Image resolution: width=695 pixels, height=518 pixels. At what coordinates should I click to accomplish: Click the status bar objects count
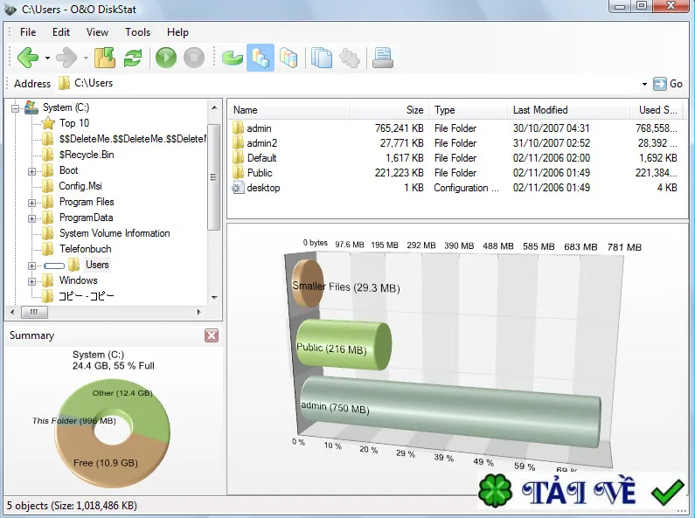72,506
